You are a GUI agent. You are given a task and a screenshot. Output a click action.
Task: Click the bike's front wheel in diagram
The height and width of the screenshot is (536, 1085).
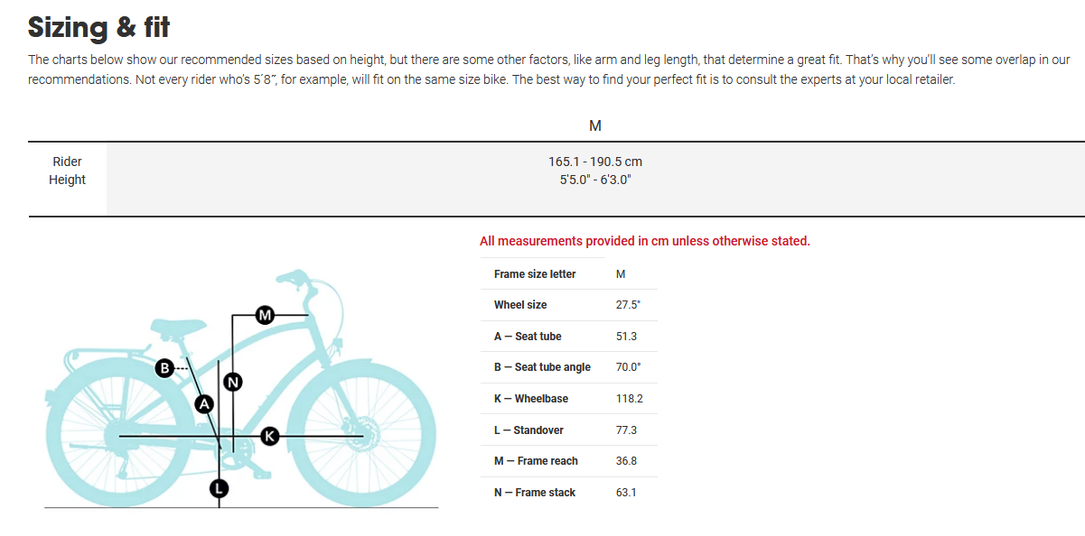360,436
